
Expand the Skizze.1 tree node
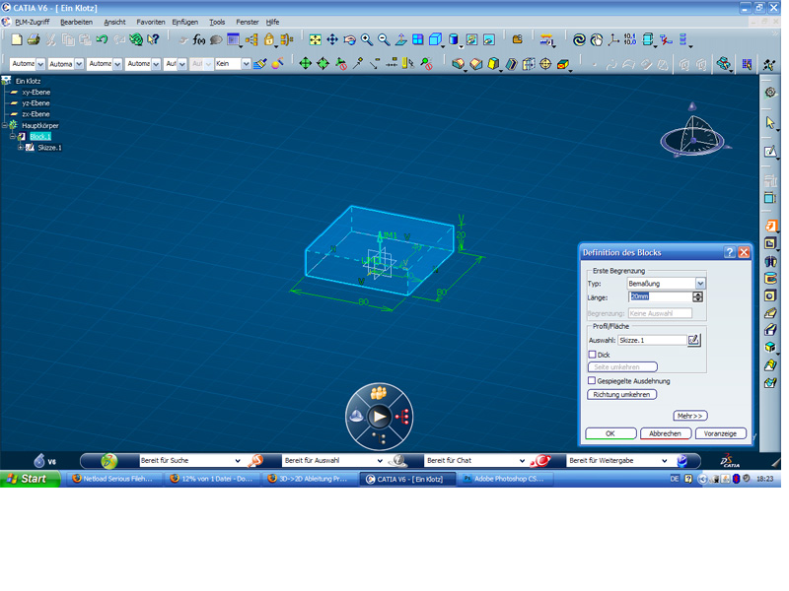click(x=20, y=147)
